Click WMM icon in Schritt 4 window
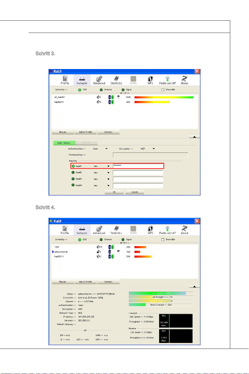This screenshot has height=374, width=249. (133, 230)
